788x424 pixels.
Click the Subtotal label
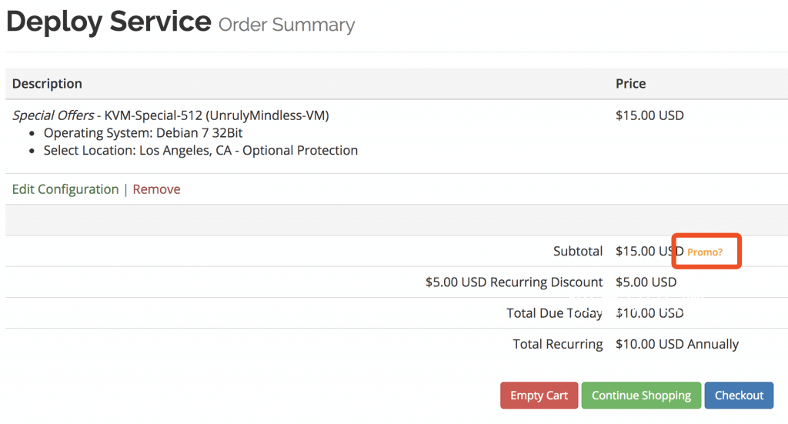click(x=578, y=251)
